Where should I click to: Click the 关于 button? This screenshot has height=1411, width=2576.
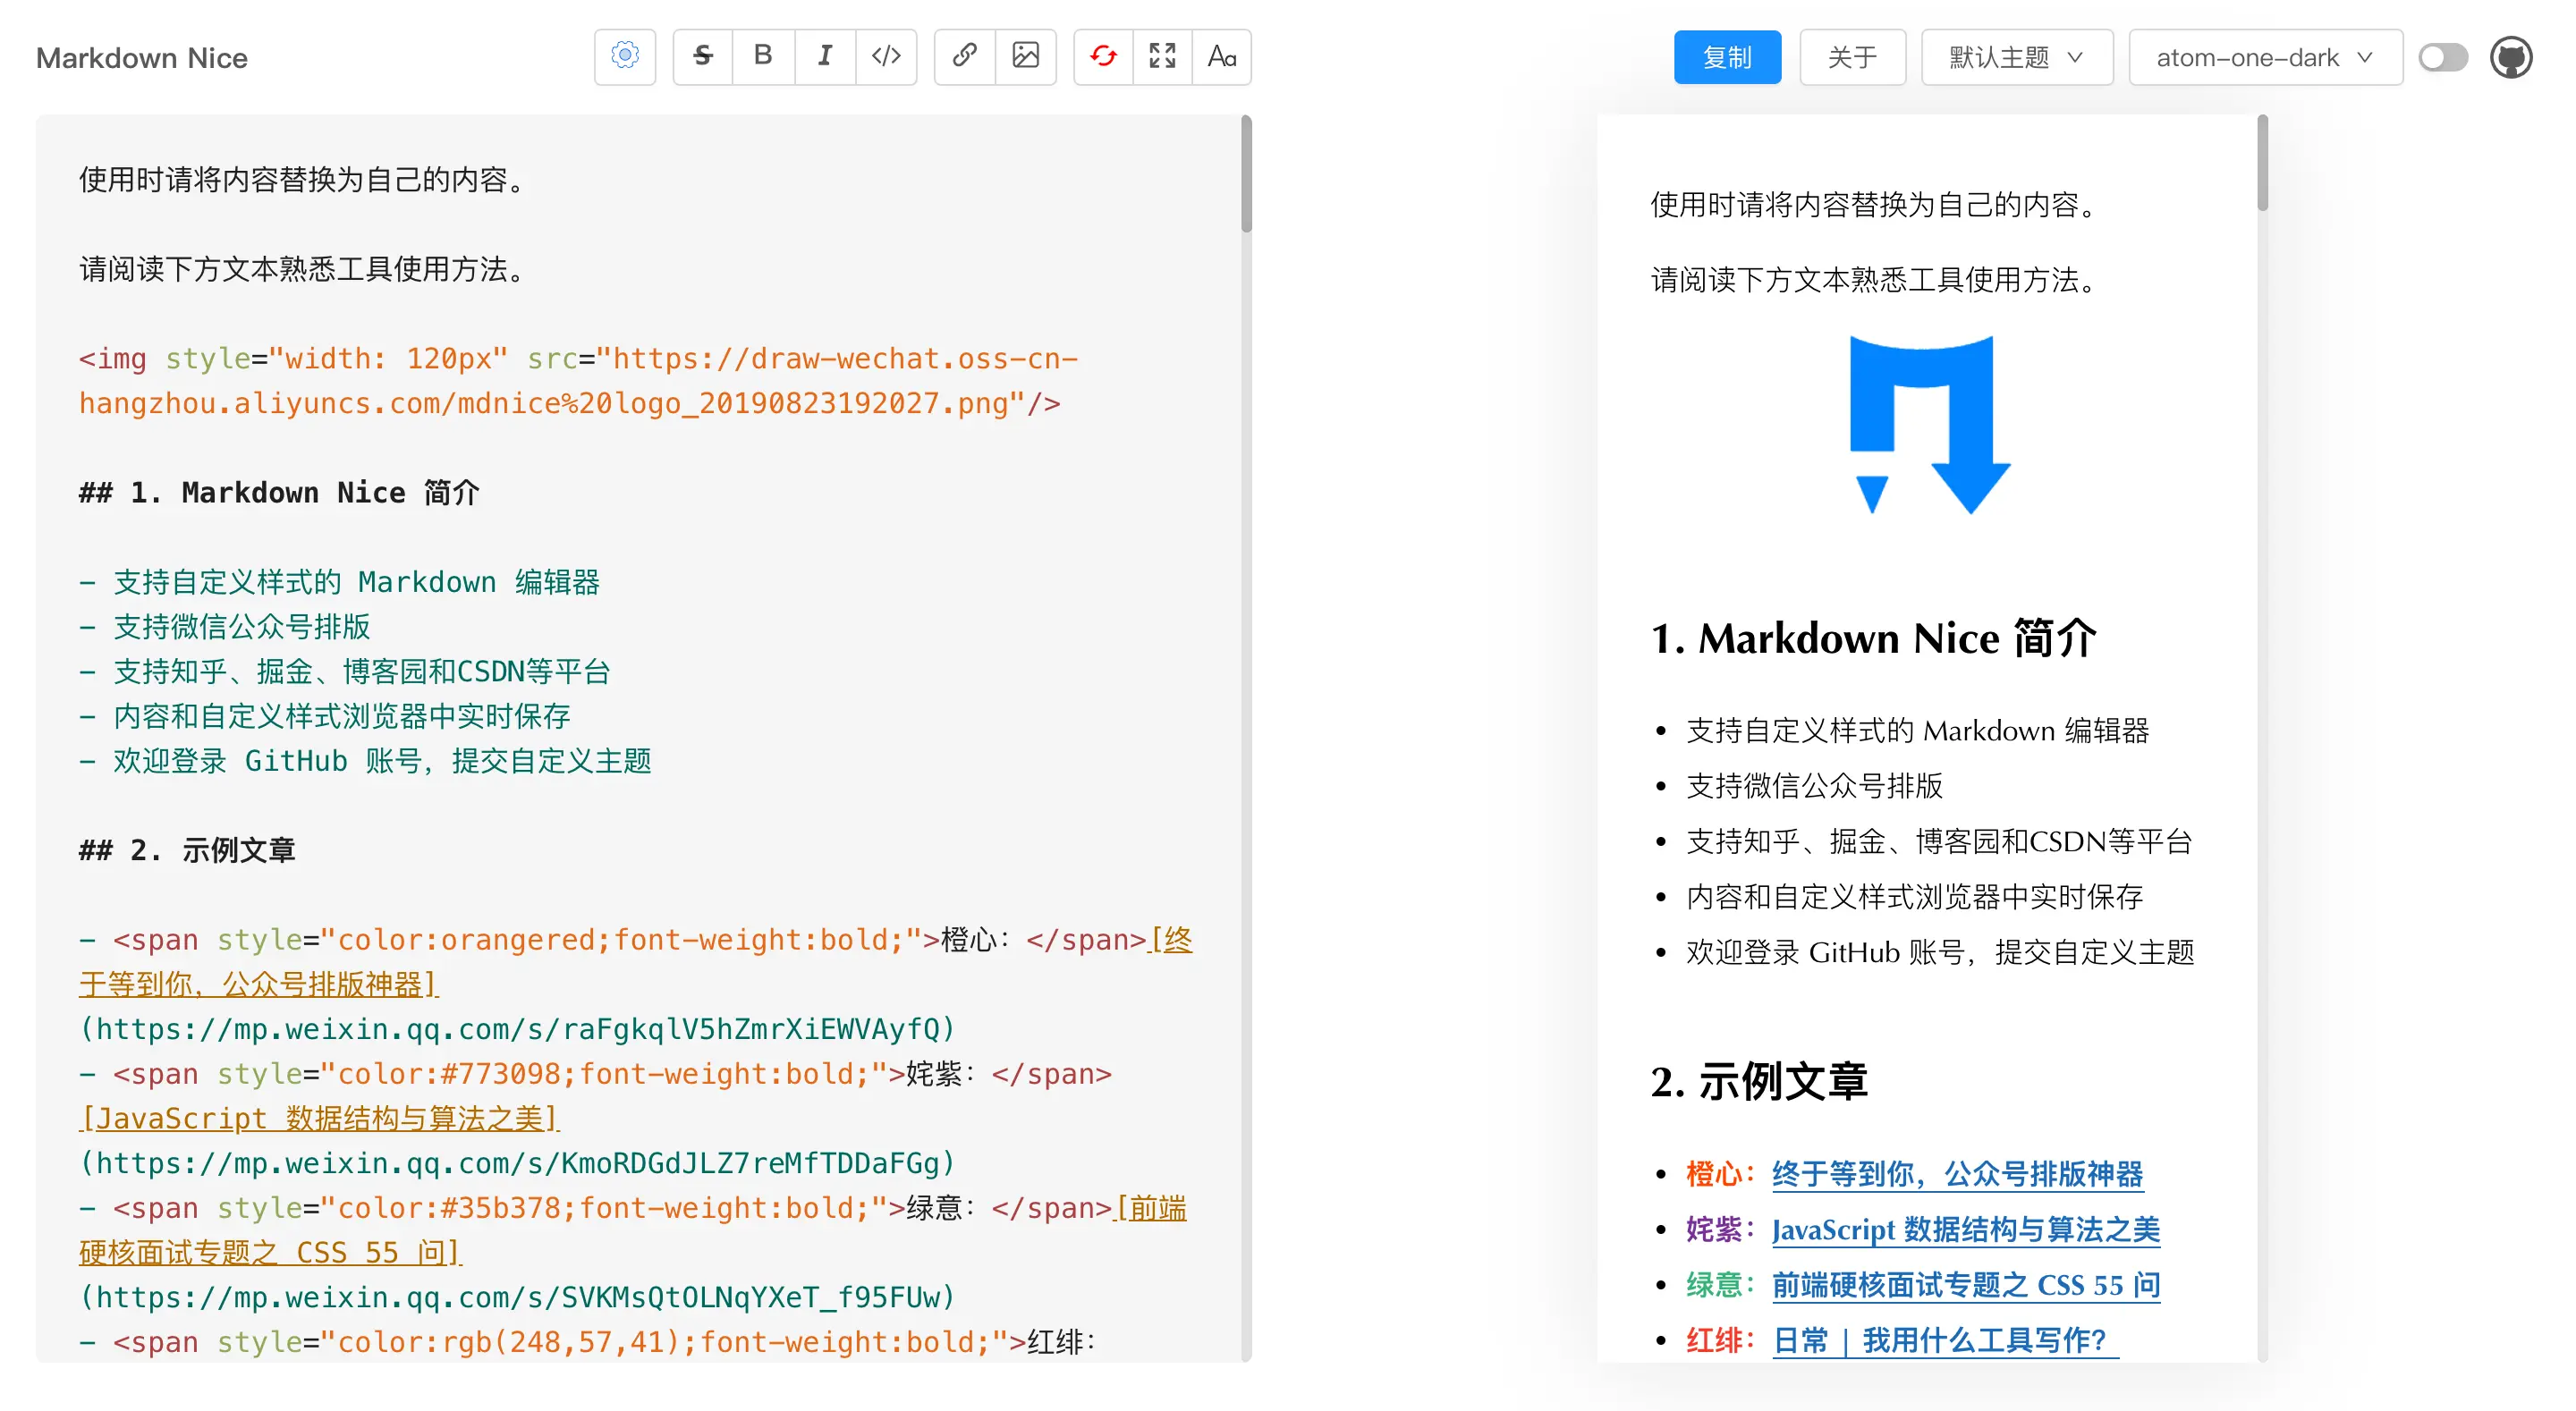[x=1852, y=57]
